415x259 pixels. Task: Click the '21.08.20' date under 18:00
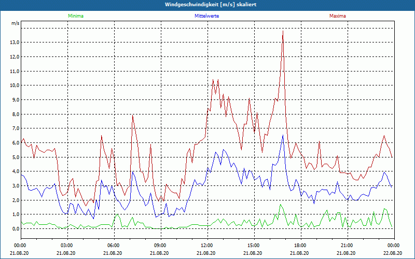300,253
